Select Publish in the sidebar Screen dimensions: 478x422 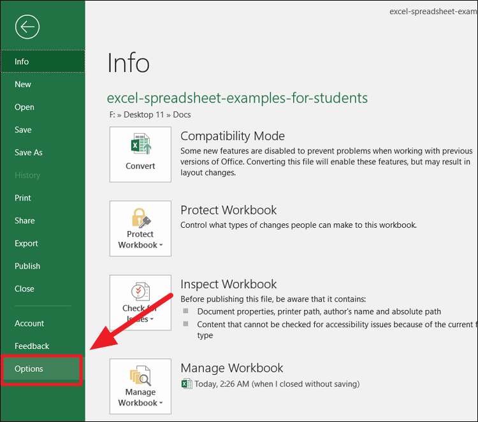[43, 266]
